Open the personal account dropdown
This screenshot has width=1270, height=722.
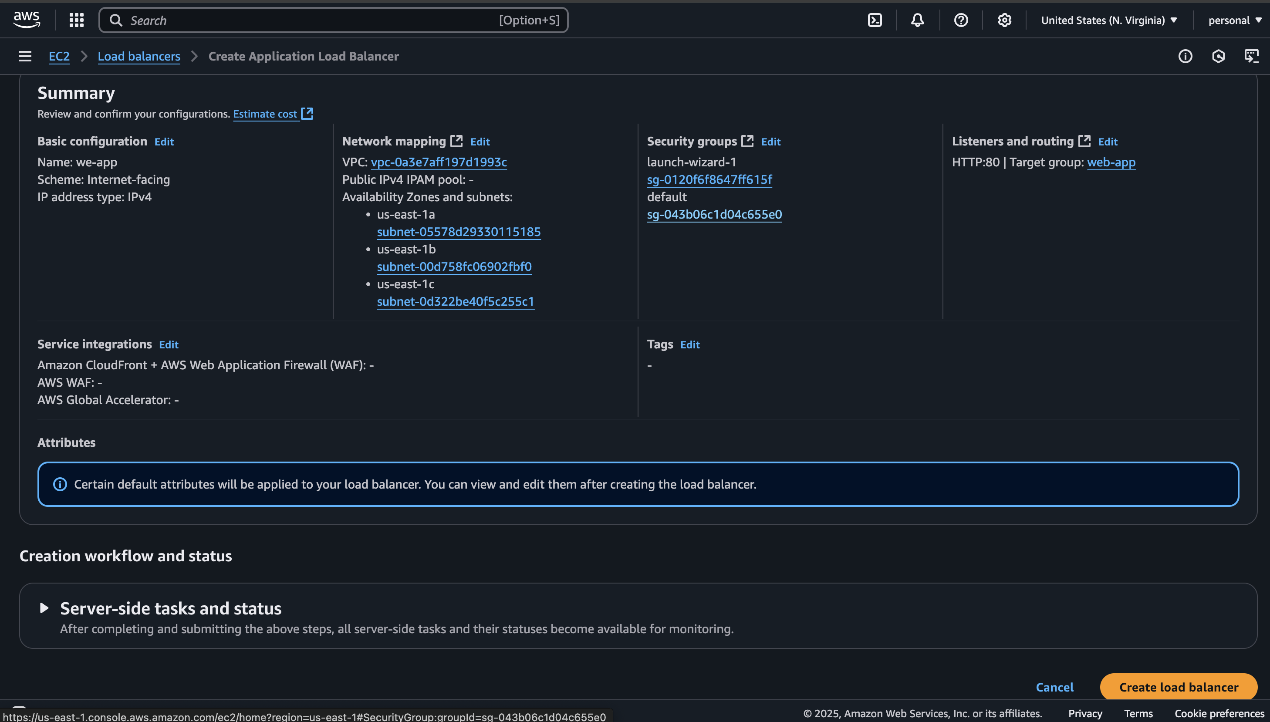coord(1234,20)
